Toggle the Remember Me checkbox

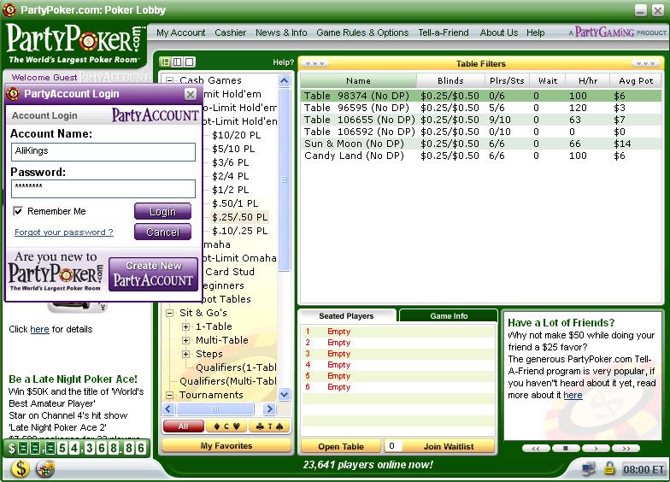tap(18, 211)
